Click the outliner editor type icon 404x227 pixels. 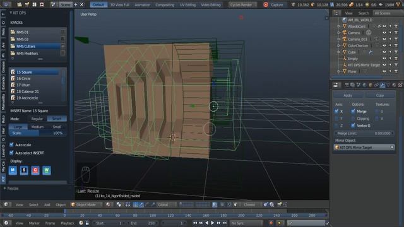click(x=336, y=13)
